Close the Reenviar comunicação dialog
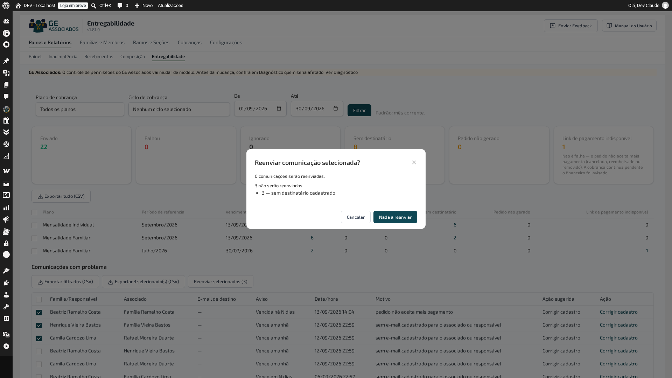Screen dimensions: 672x378 pos(414,162)
